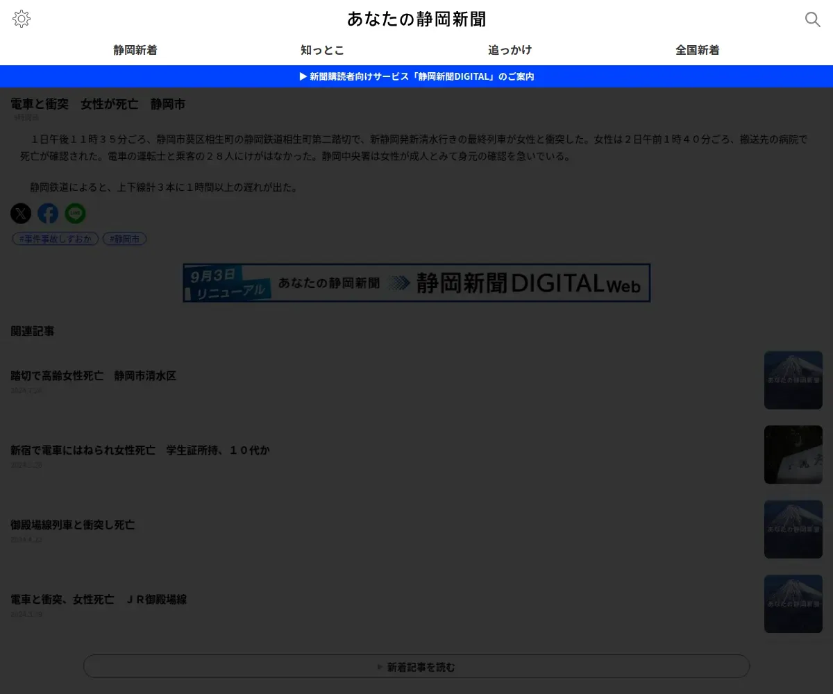Switch to 静岡新着 tab
This screenshot has height=694, width=833.
135,50
